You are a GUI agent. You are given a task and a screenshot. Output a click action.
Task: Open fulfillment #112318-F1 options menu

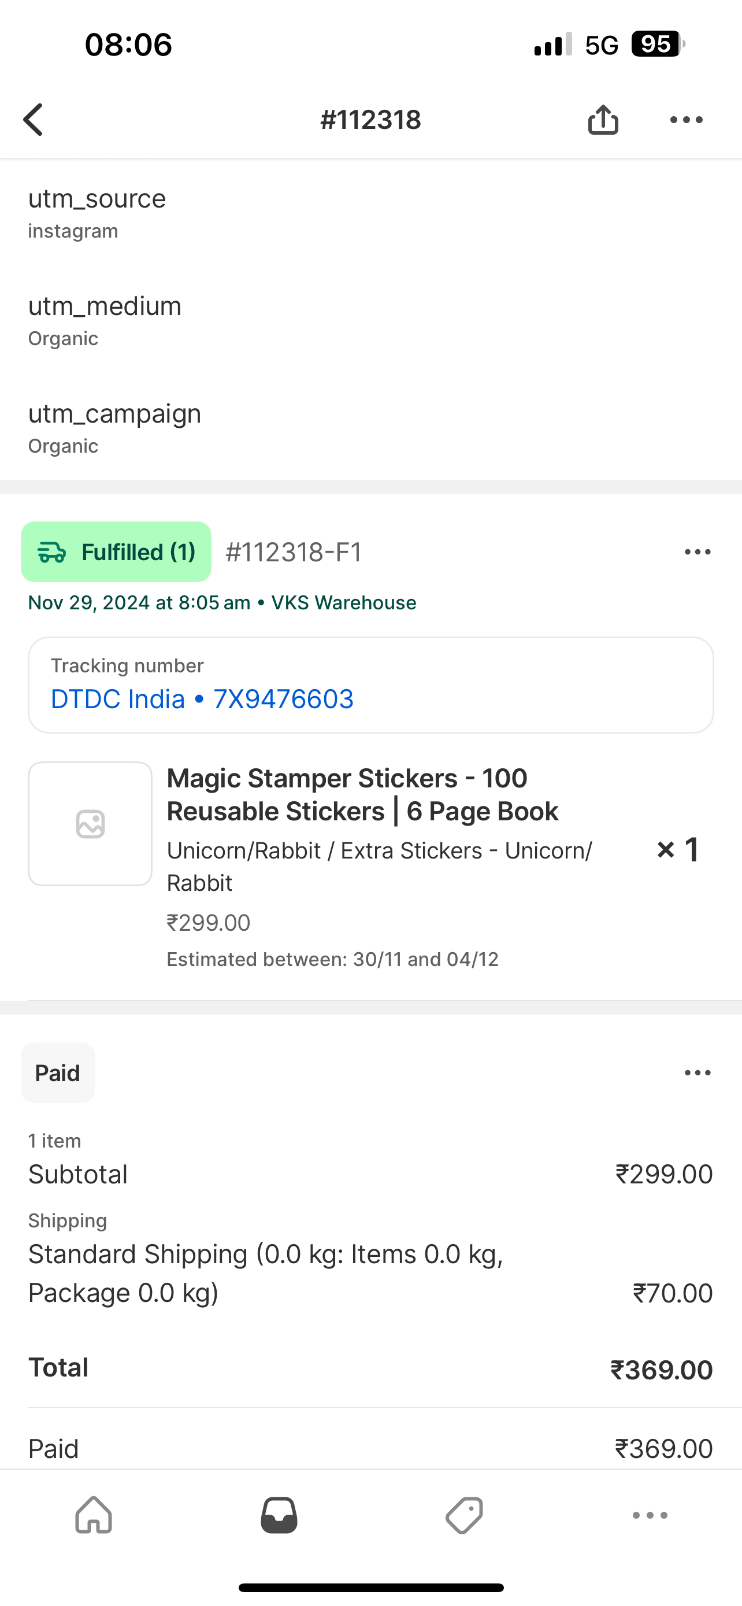click(697, 552)
